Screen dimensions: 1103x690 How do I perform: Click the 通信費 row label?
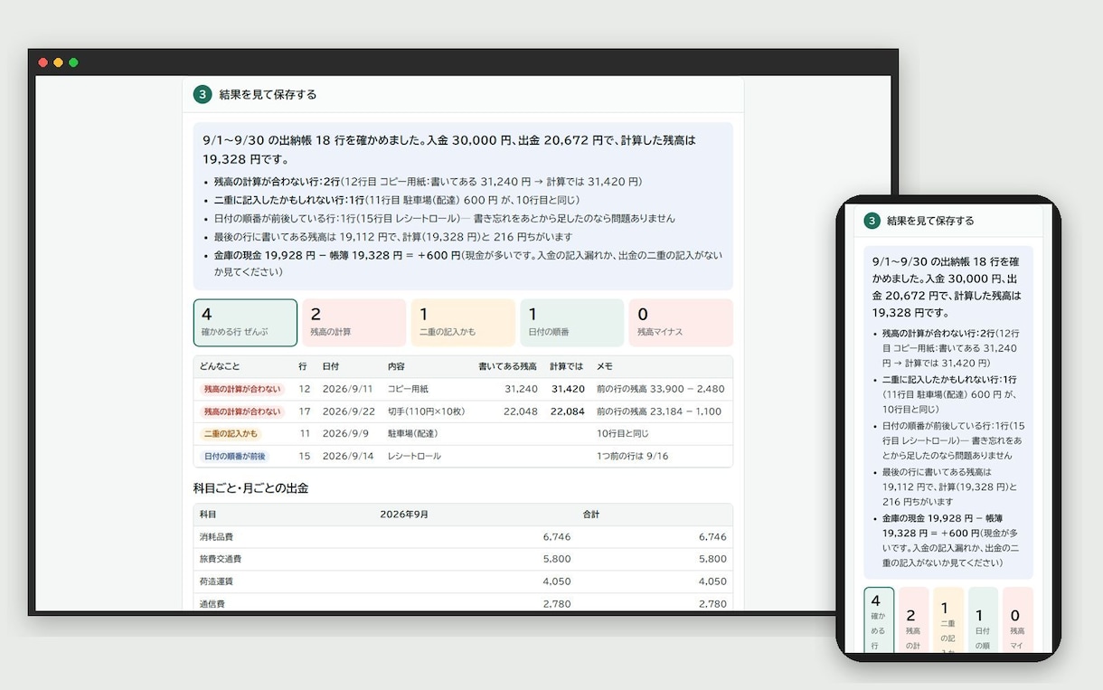(x=212, y=604)
